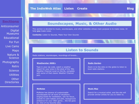Go to the For Fun section
Screen dimensions: 139x104
(14, 42)
